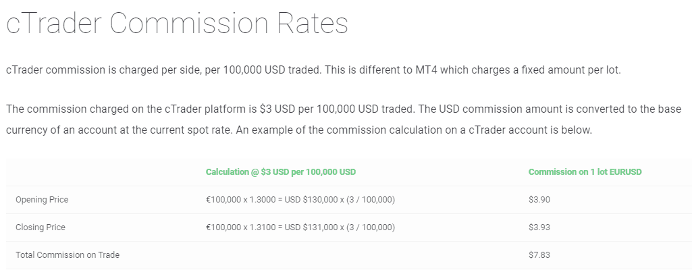Click the "Opening Price" row label

42,200
